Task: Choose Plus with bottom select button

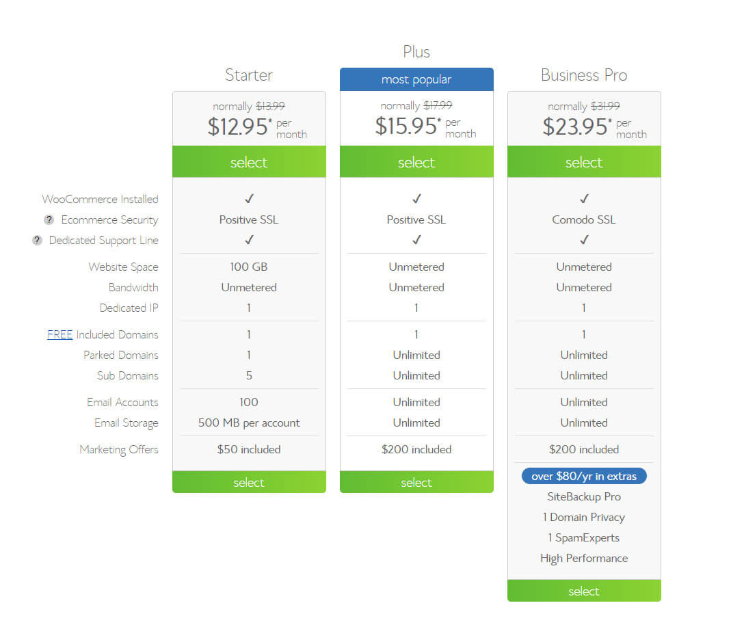Action: pos(416,482)
